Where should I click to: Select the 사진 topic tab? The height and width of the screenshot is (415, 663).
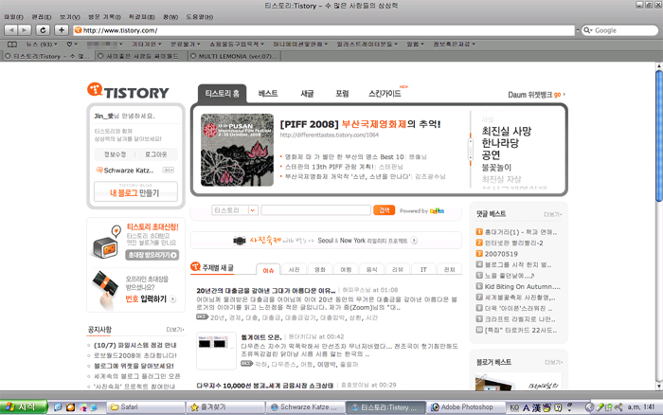(x=294, y=269)
